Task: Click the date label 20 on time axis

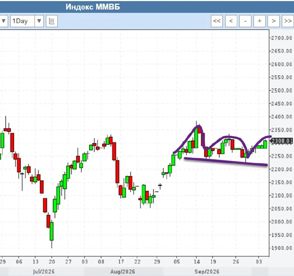Action: pos(52,262)
